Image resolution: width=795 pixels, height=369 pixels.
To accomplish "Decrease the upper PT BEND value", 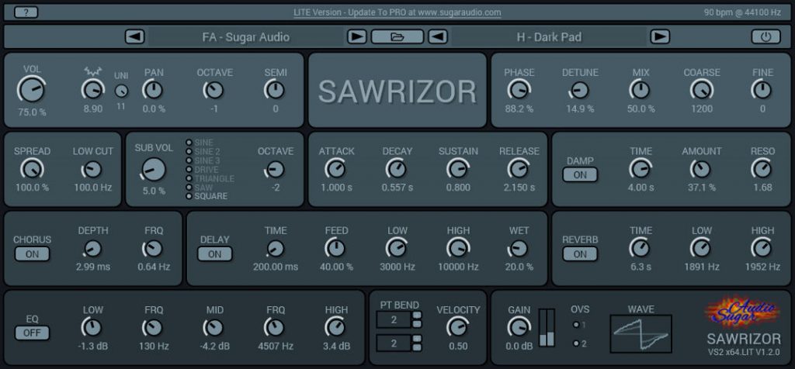I will tap(417, 324).
